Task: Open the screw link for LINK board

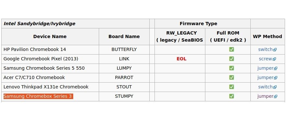Action: click(x=267, y=59)
